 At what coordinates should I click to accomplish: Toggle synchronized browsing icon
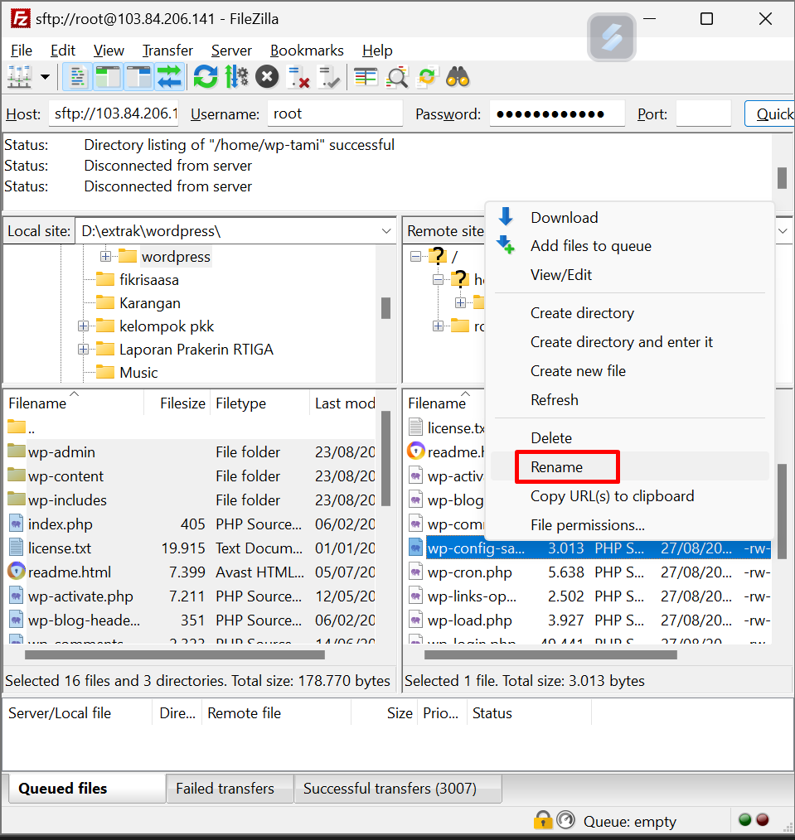(427, 78)
